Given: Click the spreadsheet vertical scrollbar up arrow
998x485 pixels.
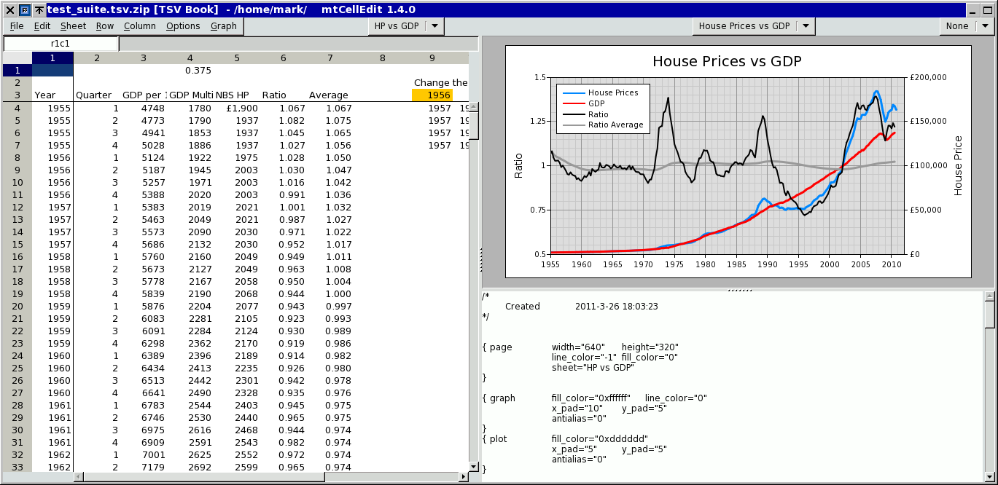Looking at the screenshot, I should click(x=474, y=107).
